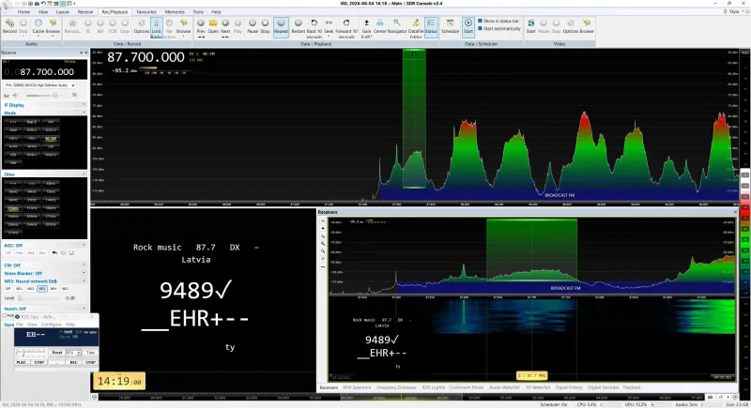Stop the data playback

click(265, 26)
